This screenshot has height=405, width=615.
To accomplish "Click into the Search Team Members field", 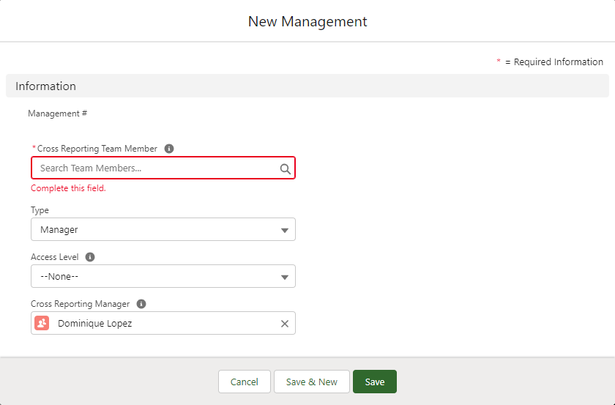I will pyautogui.click(x=154, y=168).
